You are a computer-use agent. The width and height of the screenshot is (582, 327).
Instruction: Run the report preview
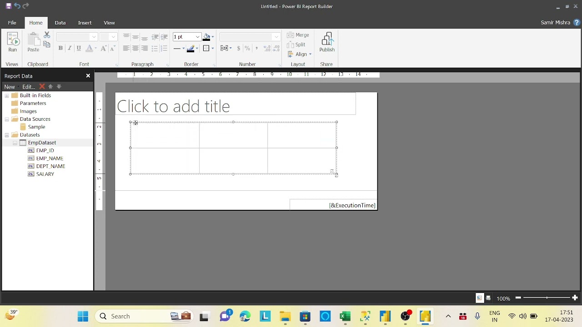(x=12, y=43)
